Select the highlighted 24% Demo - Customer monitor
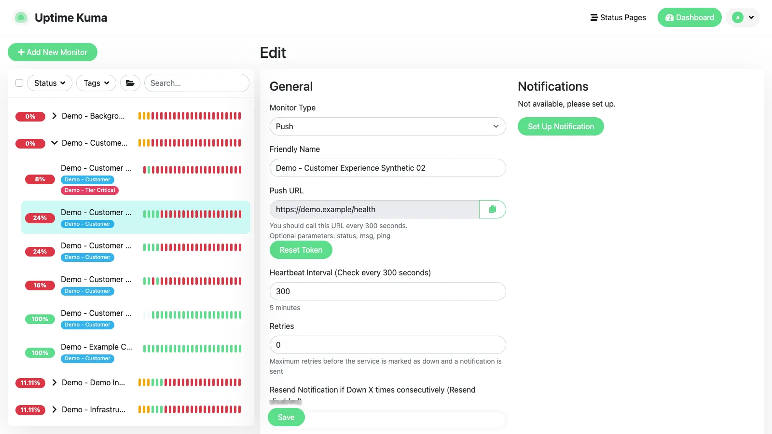772x434 pixels. 136,217
